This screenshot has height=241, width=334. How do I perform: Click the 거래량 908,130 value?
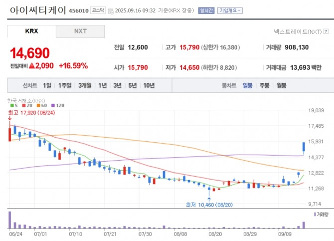coord(297,47)
